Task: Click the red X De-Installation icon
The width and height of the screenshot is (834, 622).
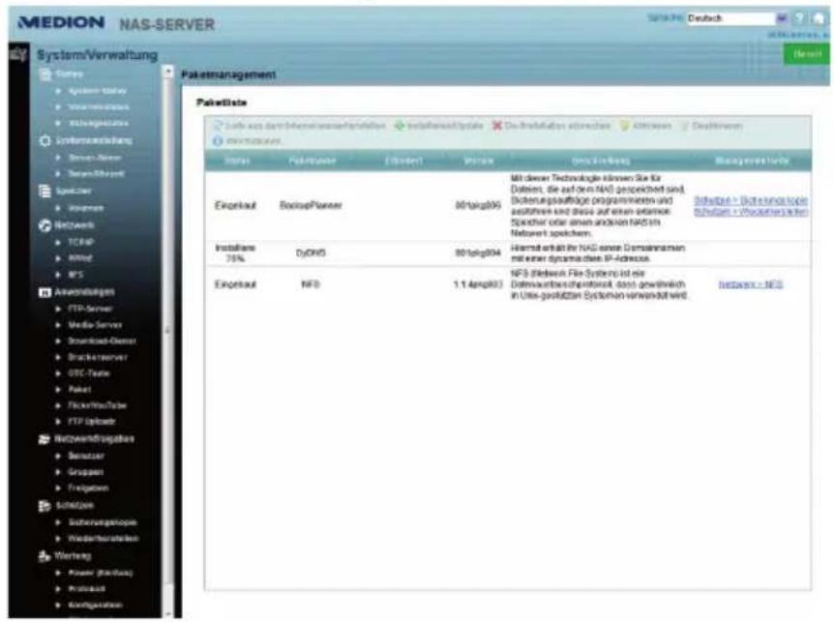Action: [x=496, y=126]
